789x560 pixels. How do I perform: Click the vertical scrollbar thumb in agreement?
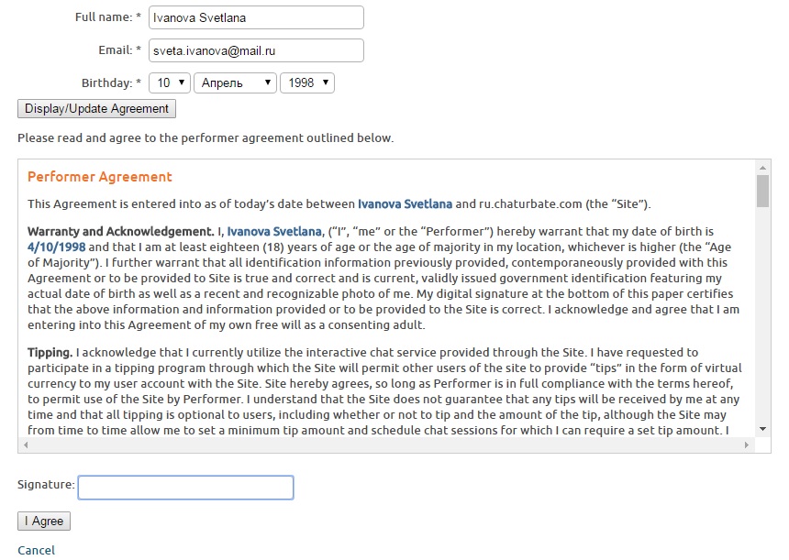762,192
